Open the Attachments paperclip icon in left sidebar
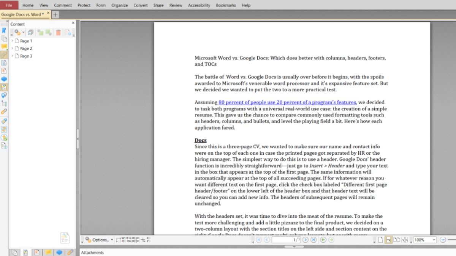Screen dimensions: 456x256 pyautogui.click(x=4, y=55)
